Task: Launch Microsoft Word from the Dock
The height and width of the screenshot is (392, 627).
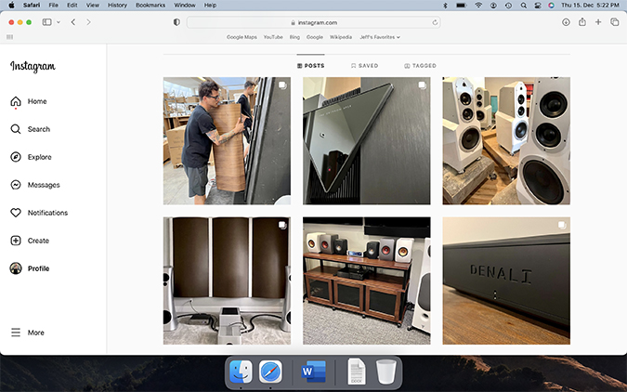Action: [x=308, y=372]
